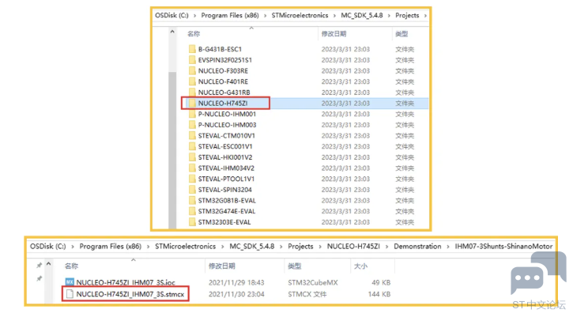Click the folder icon beside NUCLEO-H745ZI
This screenshot has height=317, width=573.
[x=191, y=104]
